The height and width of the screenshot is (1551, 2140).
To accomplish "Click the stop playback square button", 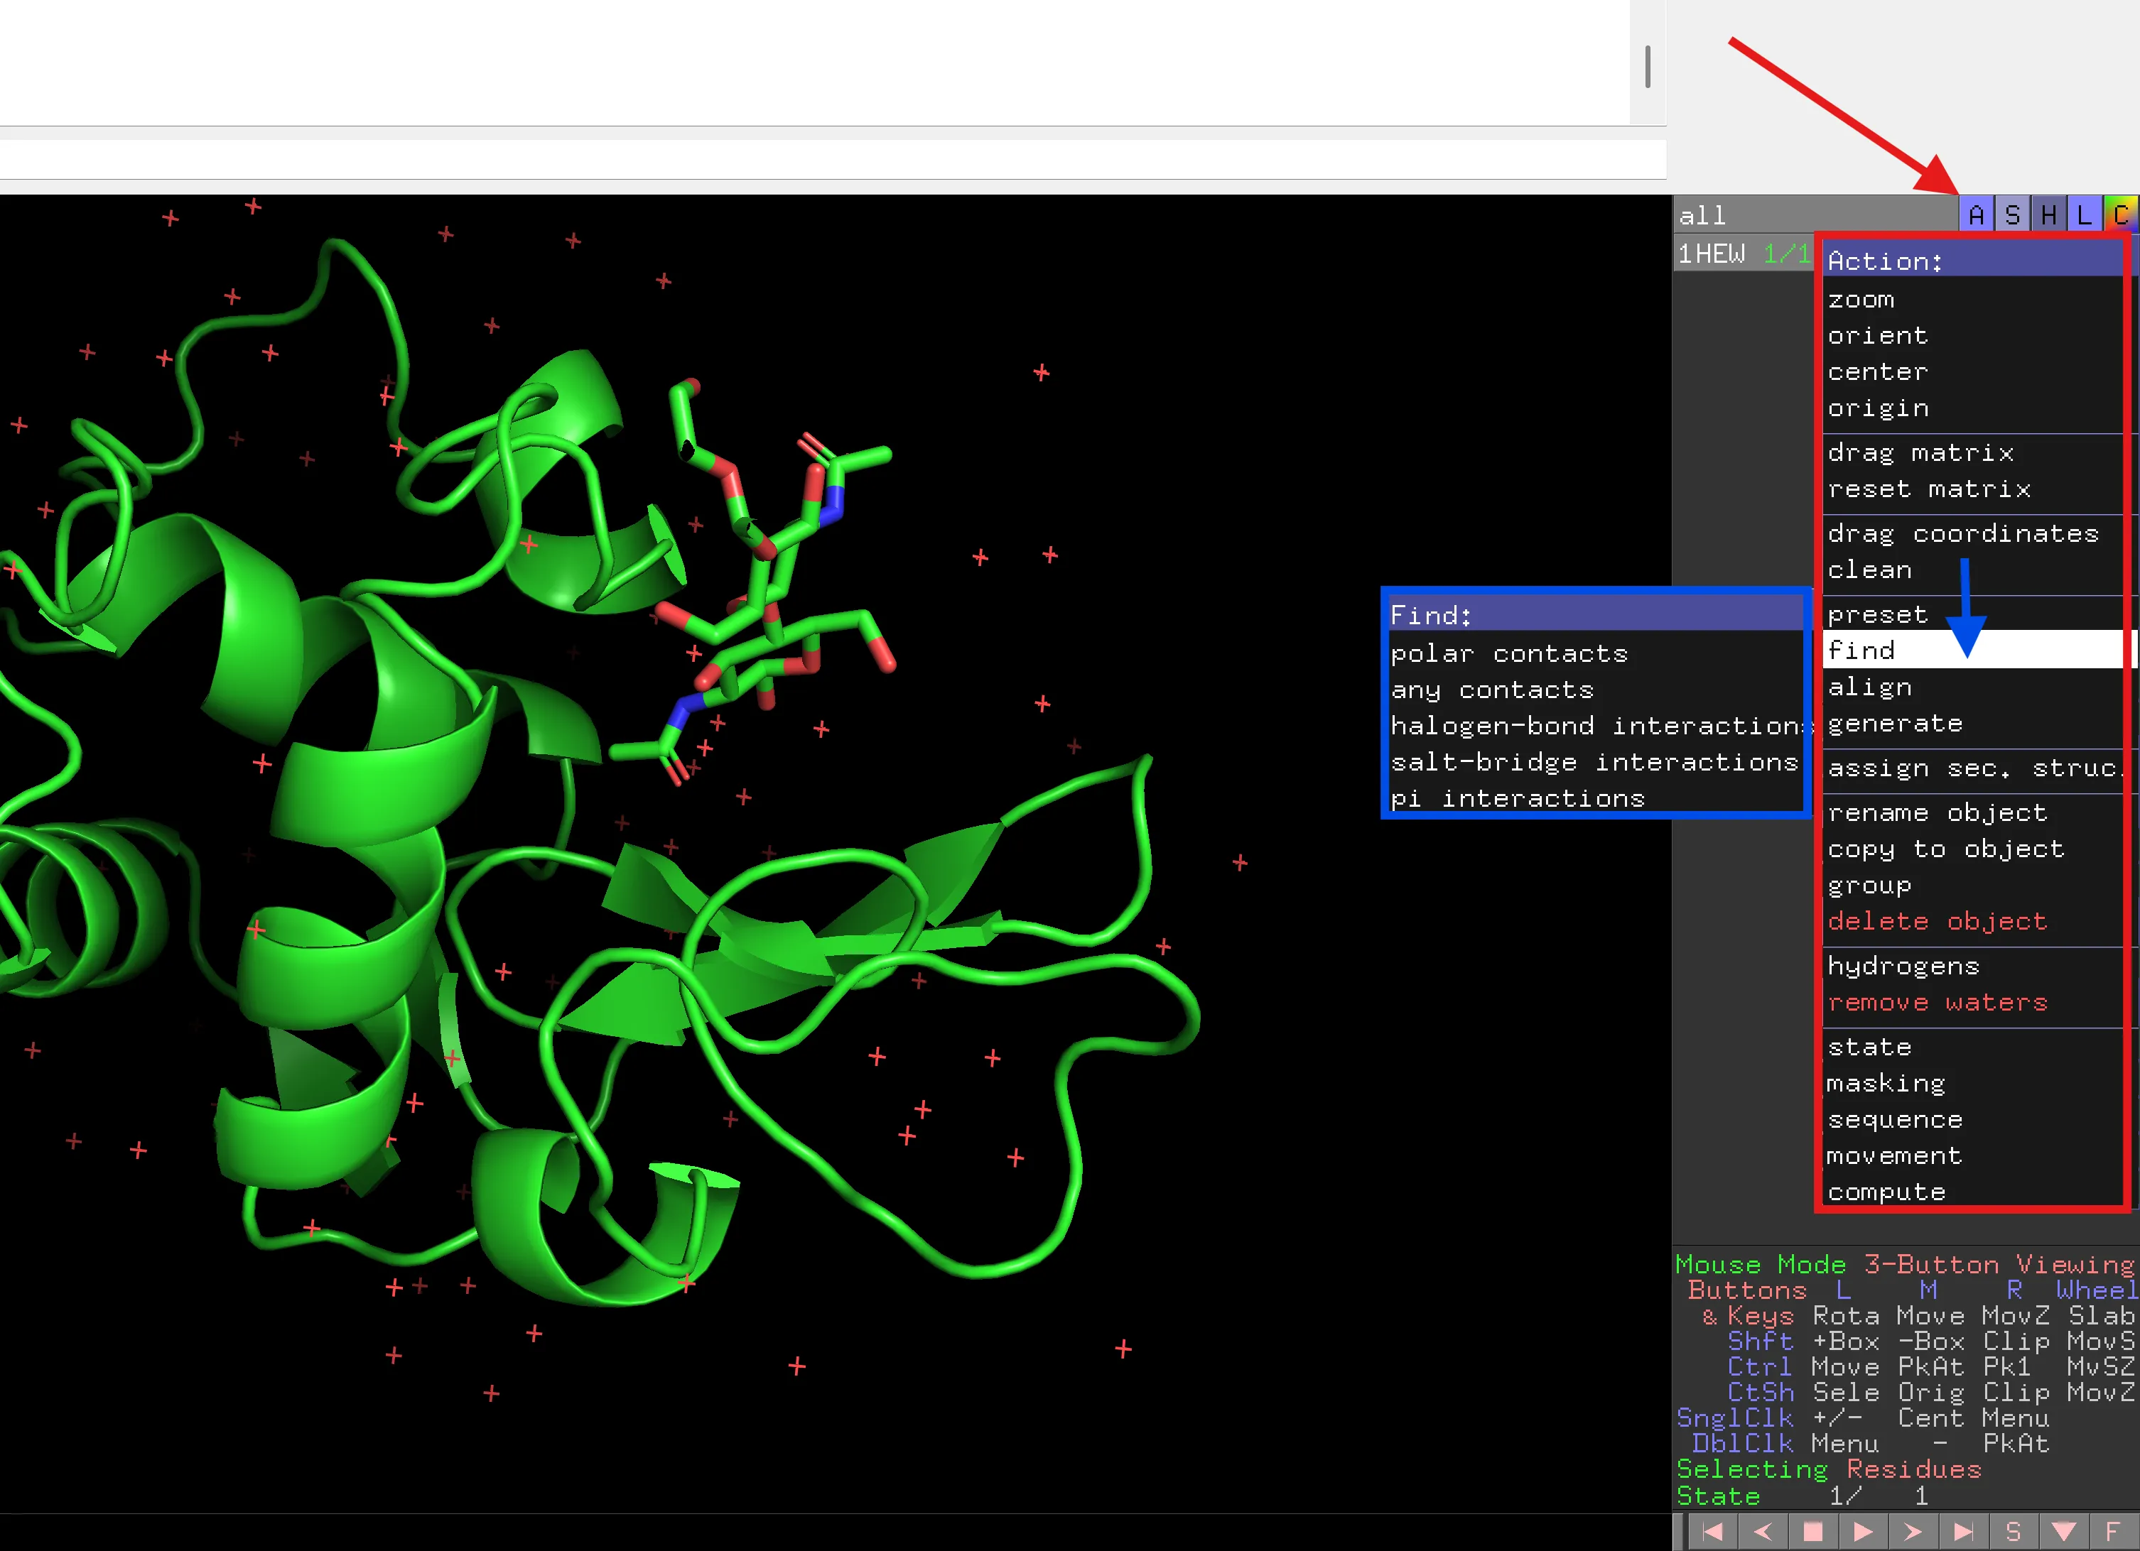I will click(1812, 1532).
